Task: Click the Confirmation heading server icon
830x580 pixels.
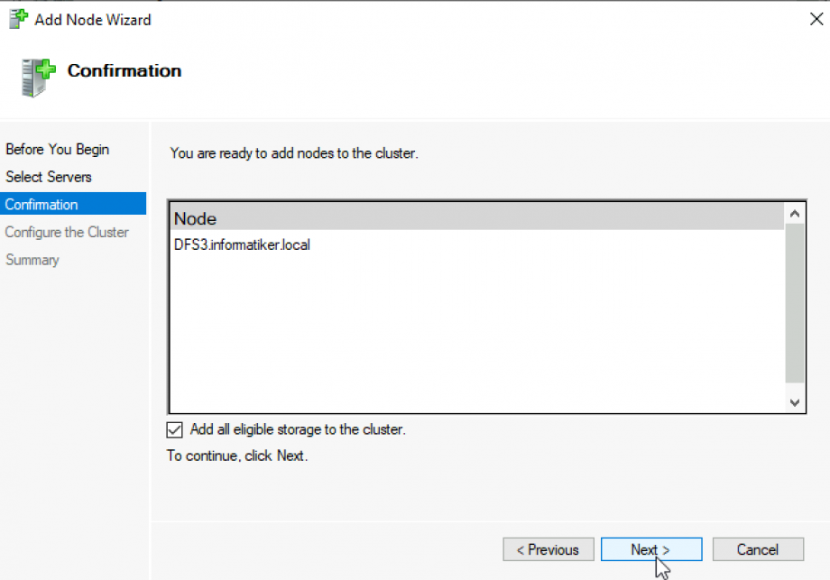Action: [34, 77]
